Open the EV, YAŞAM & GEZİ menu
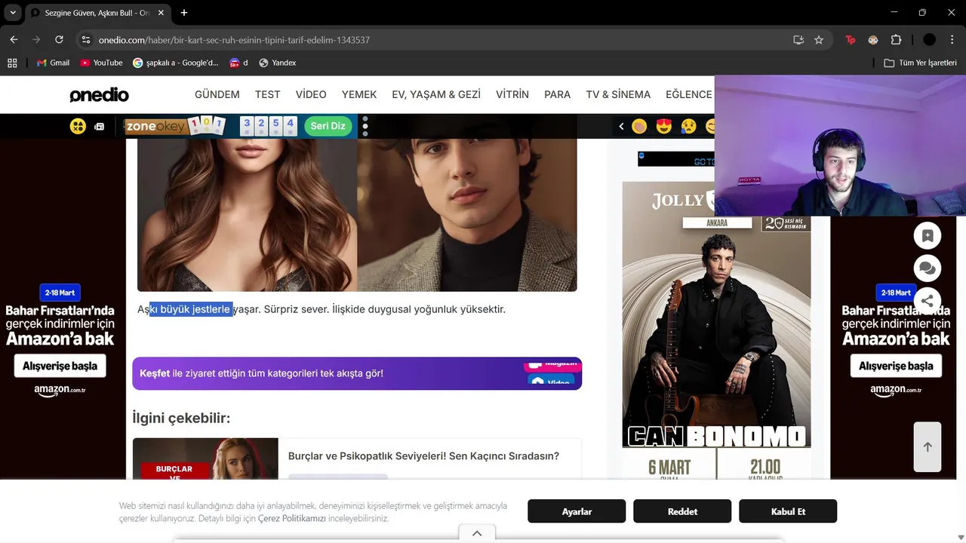This screenshot has width=966, height=543. 436,94
